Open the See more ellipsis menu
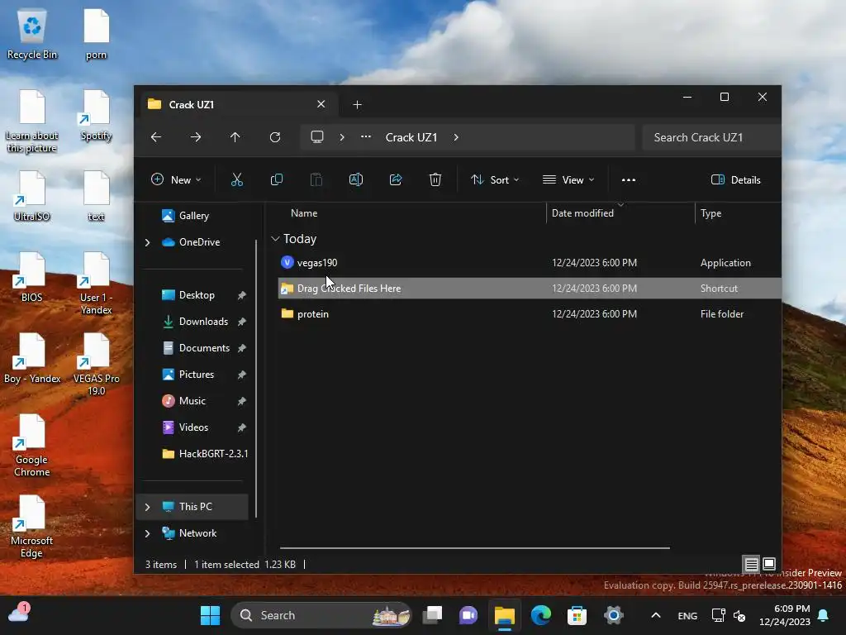The height and width of the screenshot is (635, 846). point(629,179)
